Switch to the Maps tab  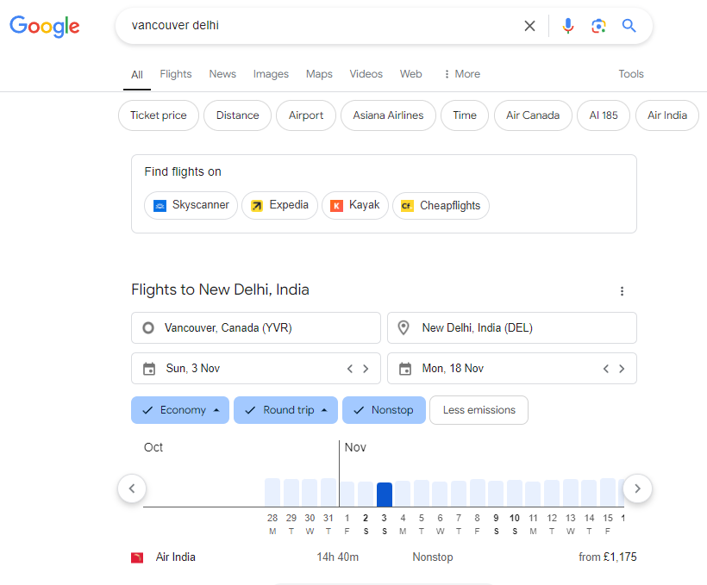click(x=319, y=74)
